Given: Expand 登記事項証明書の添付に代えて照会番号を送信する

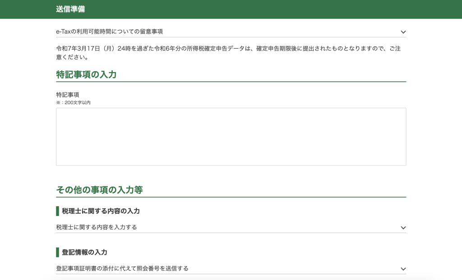Looking at the screenshot, I should [x=122, y=269].
